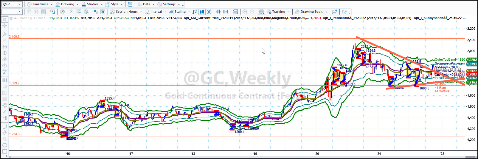Select the hollow candlestick chart style
This screenshot has width=478, height=159.
(209, 12)
